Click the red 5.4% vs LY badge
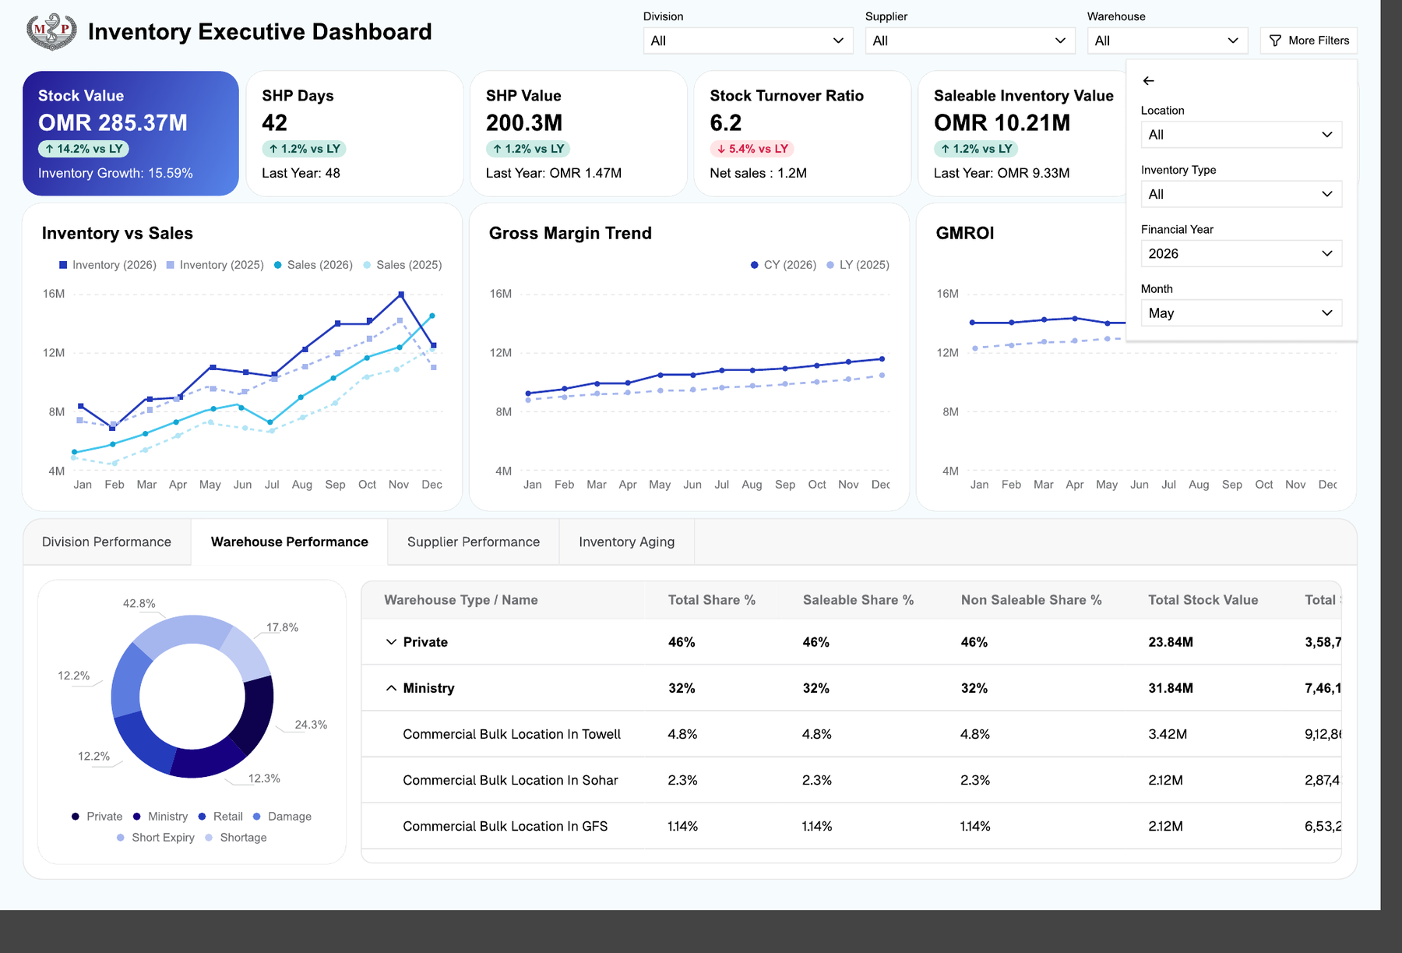 (752, 149)
